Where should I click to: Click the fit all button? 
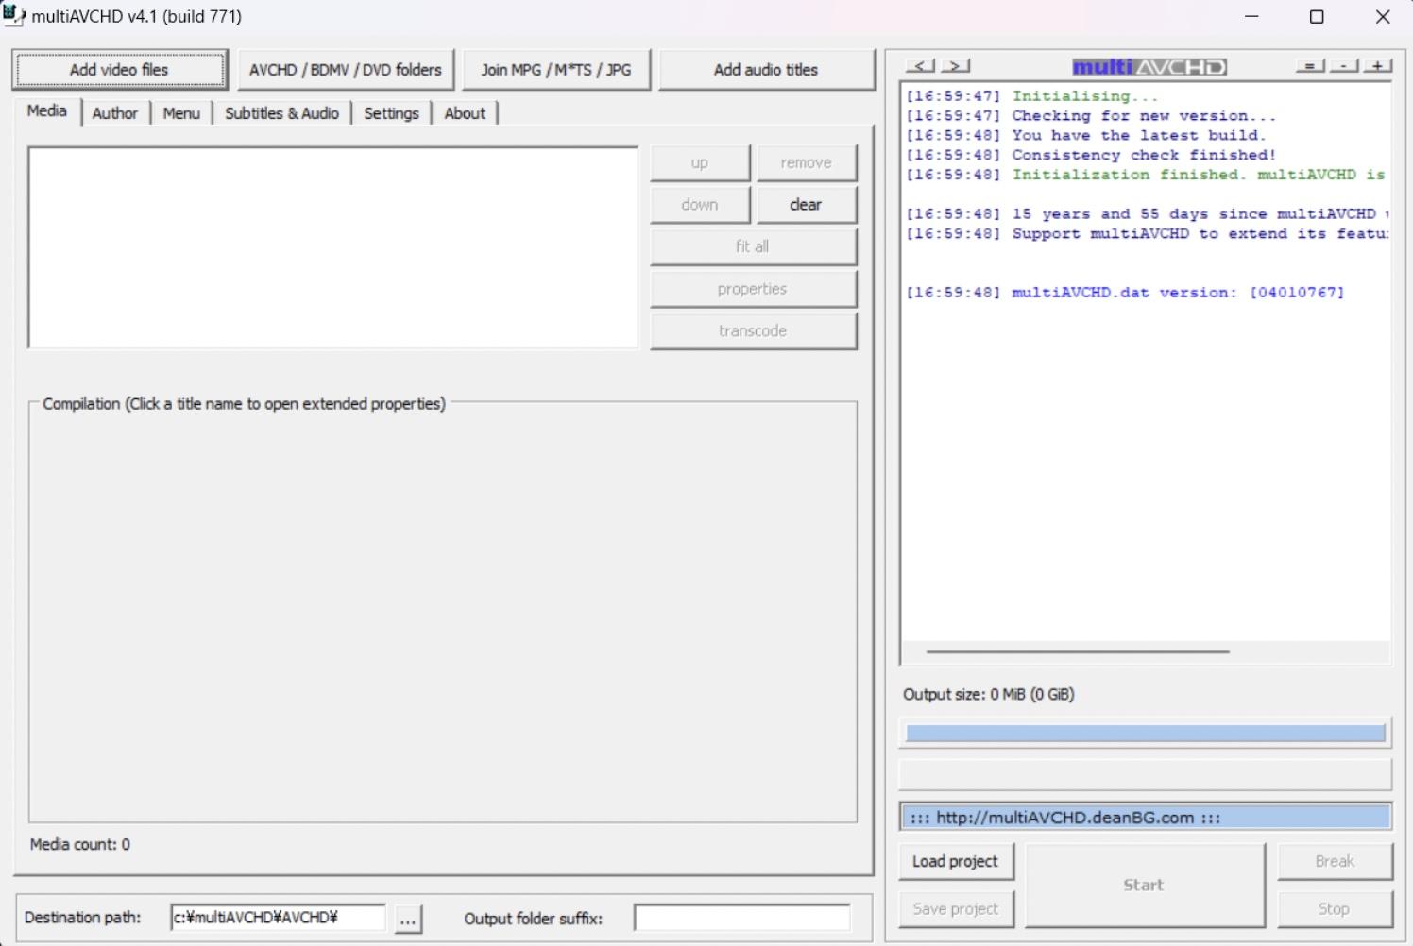(x=754, y=246)
